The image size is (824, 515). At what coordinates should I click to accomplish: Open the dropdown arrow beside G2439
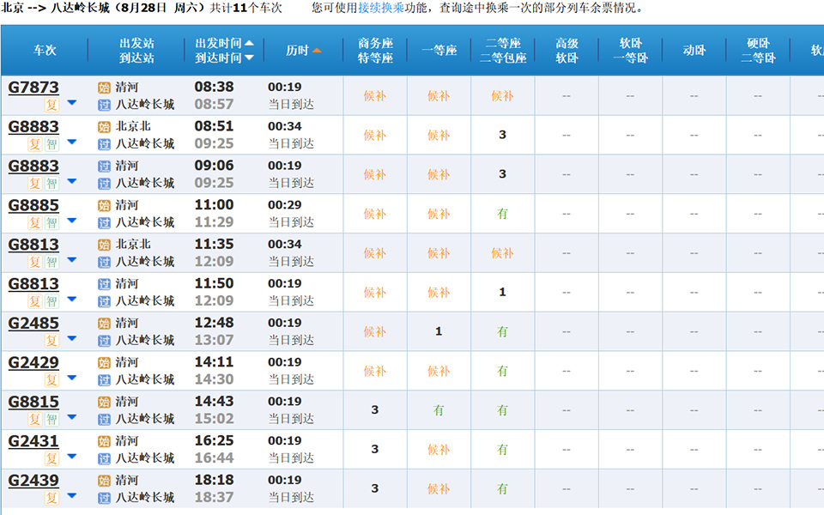point(71,496)
